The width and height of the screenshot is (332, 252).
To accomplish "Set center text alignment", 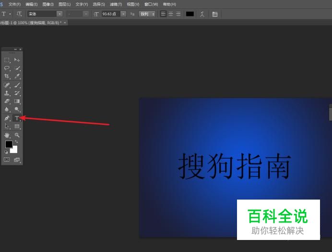I will pyautogui.click(x=171, y=14).
